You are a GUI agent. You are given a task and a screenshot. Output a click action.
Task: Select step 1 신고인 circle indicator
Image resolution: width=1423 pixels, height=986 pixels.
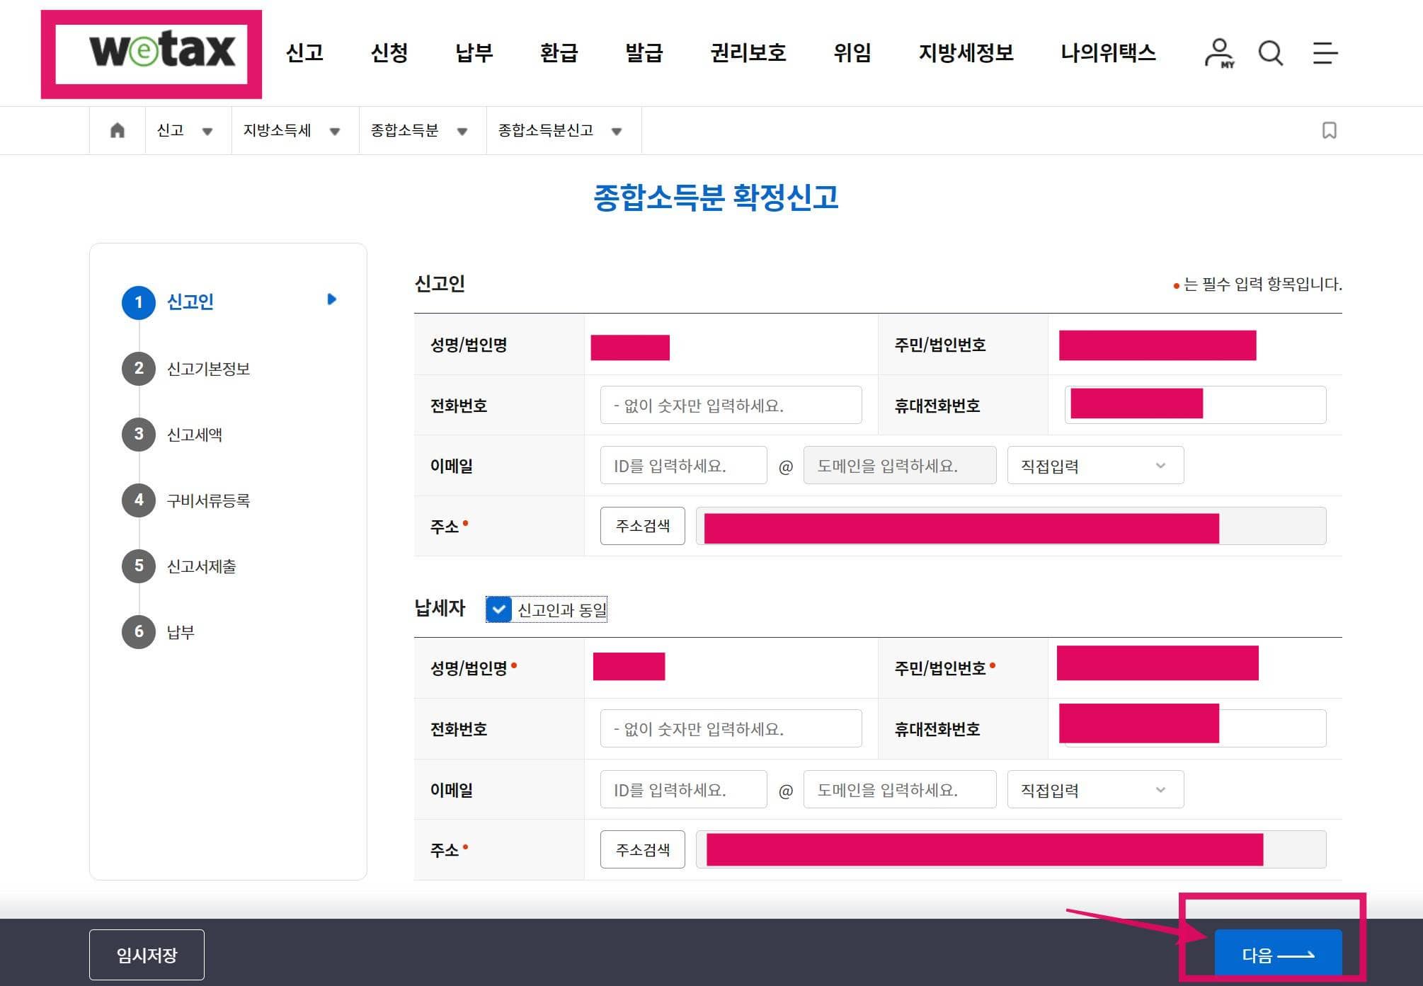[139, 302]
